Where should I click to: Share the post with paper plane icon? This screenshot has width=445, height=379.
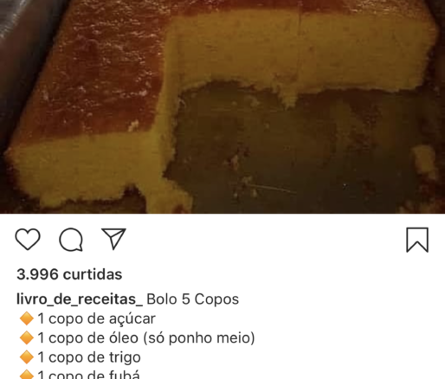[113, 238]
